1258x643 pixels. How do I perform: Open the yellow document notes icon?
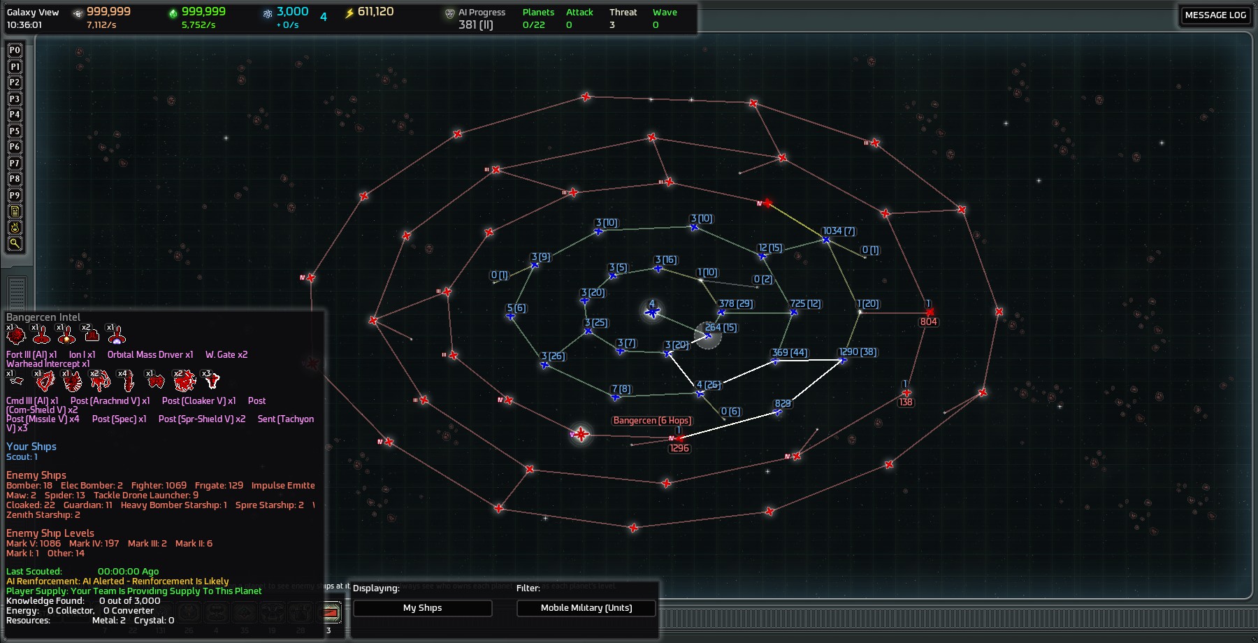15,212
